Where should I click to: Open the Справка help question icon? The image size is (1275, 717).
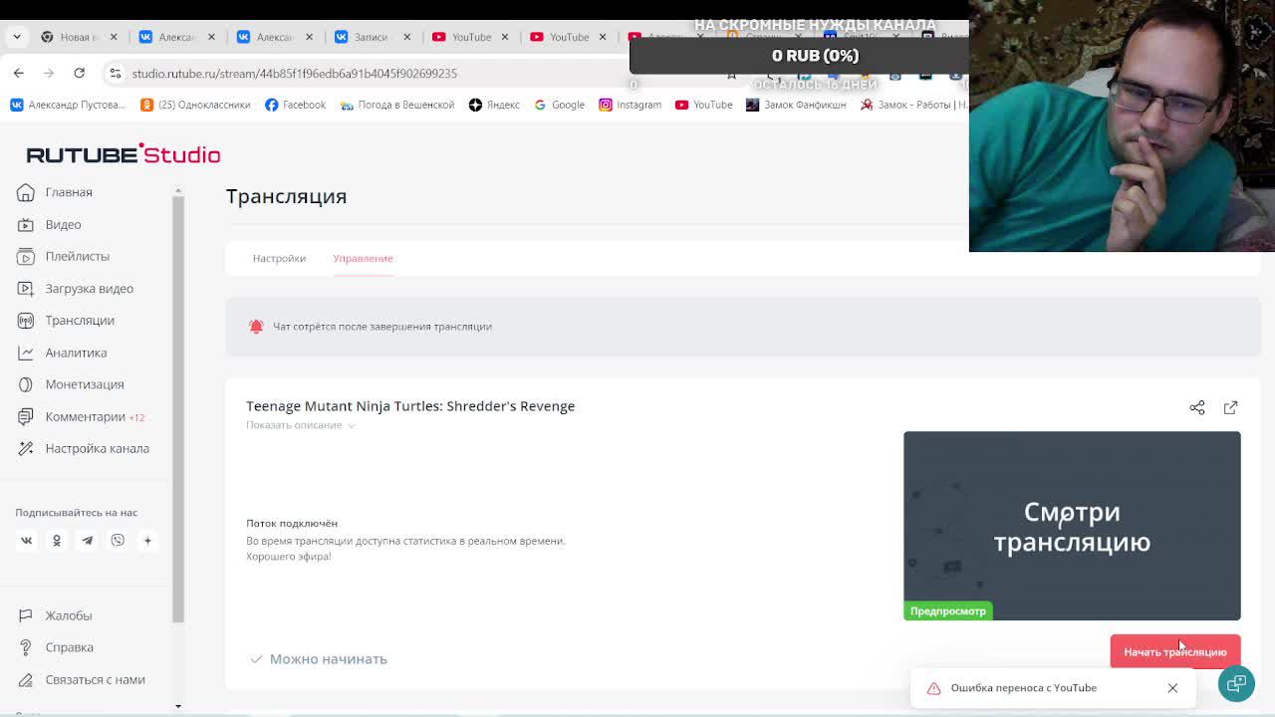pos(26,647)
